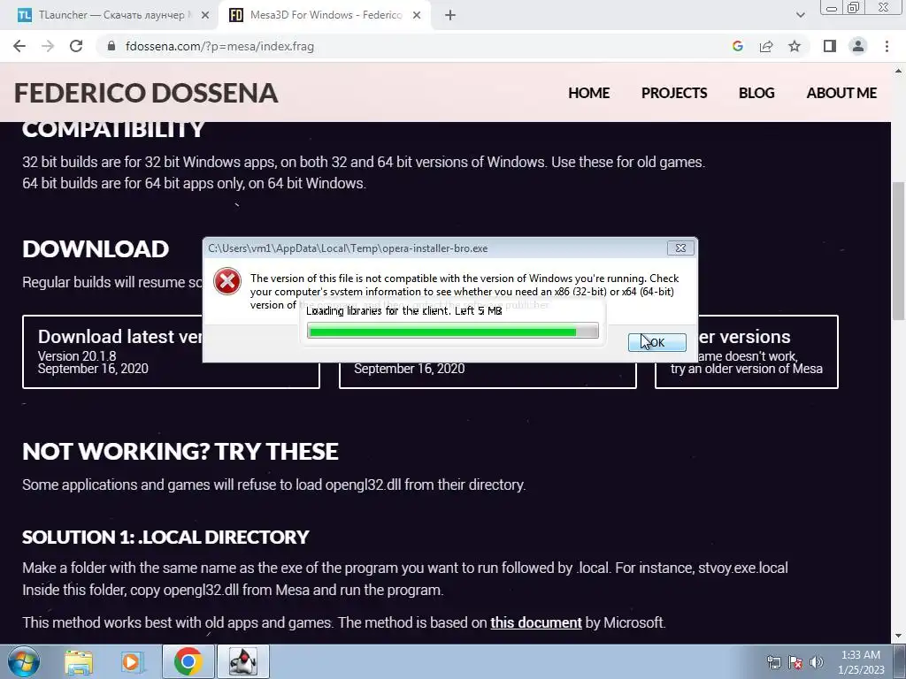Open the Windows Start menu
The width and height of the screenshot is (906, 679).
click(24, 661)
